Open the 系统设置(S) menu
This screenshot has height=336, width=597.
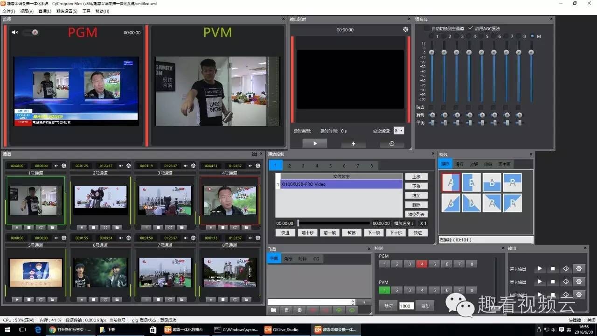pyautogui.click(x=67, y=11)
